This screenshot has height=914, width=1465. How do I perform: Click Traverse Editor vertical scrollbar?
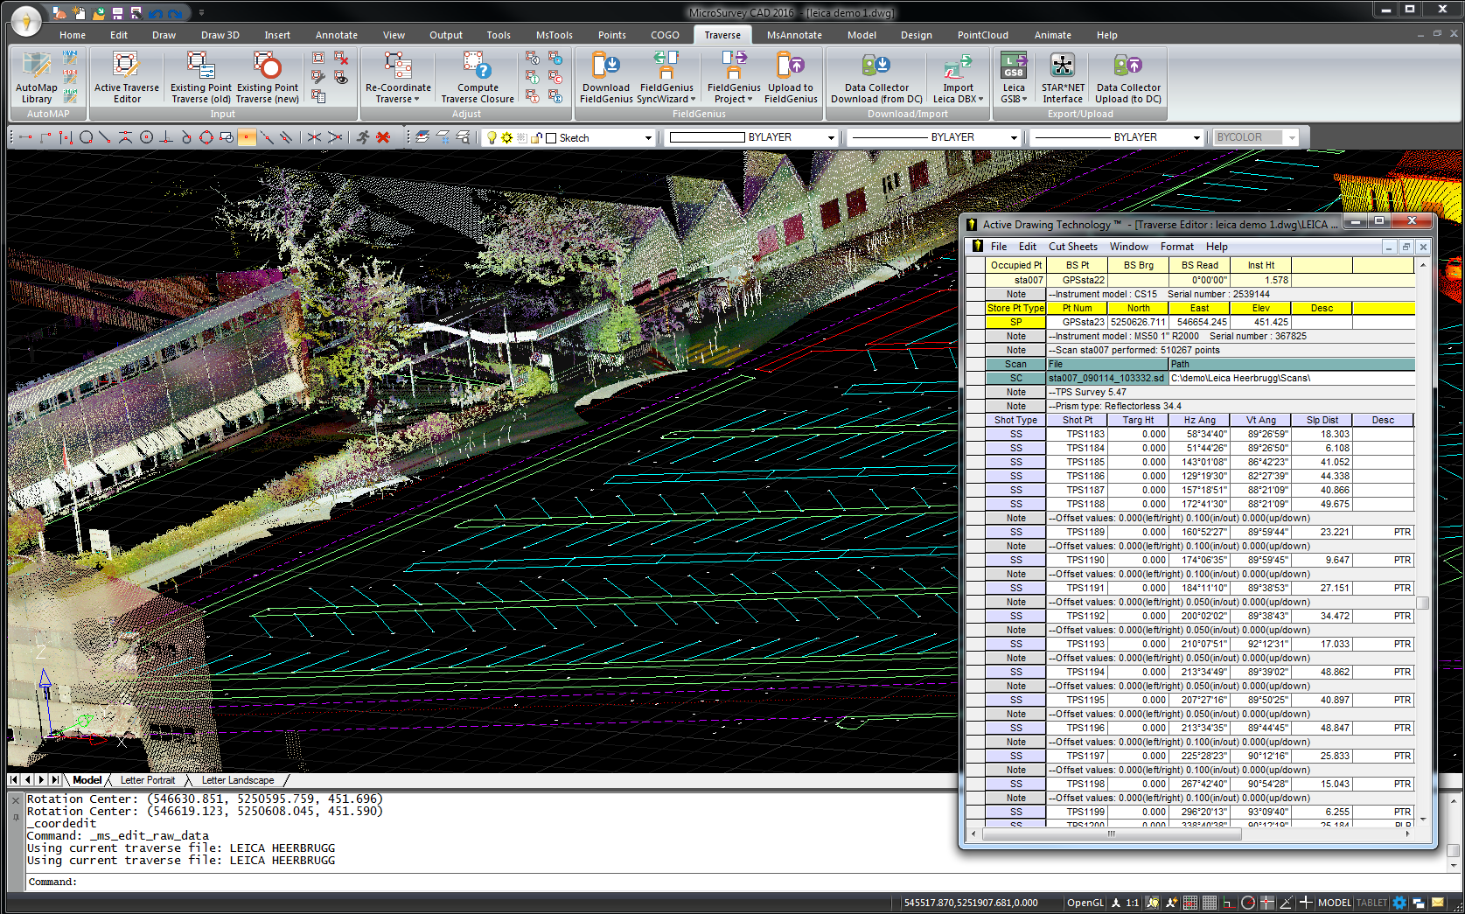pyautogui.click(x=1423, y=604)
